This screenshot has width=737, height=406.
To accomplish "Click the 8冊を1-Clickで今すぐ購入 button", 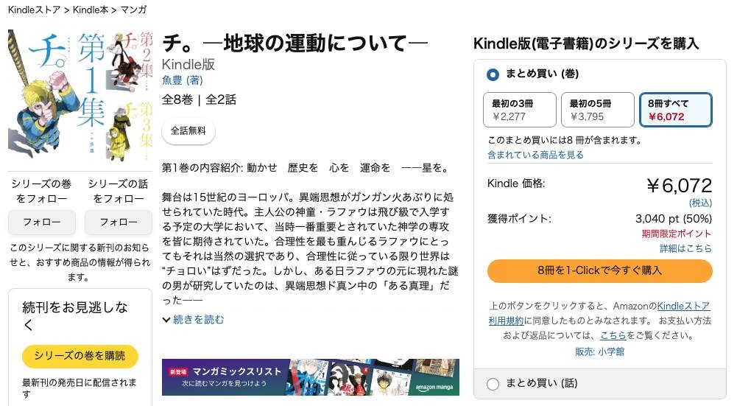I will click(x=600, y=270).
